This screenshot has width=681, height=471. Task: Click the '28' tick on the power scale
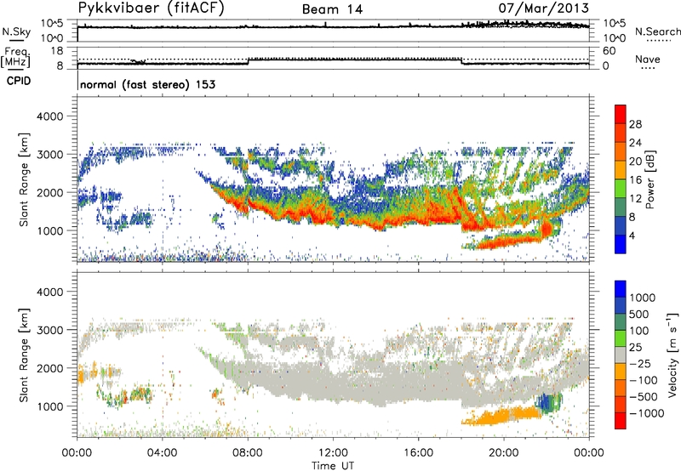(635, 124)
